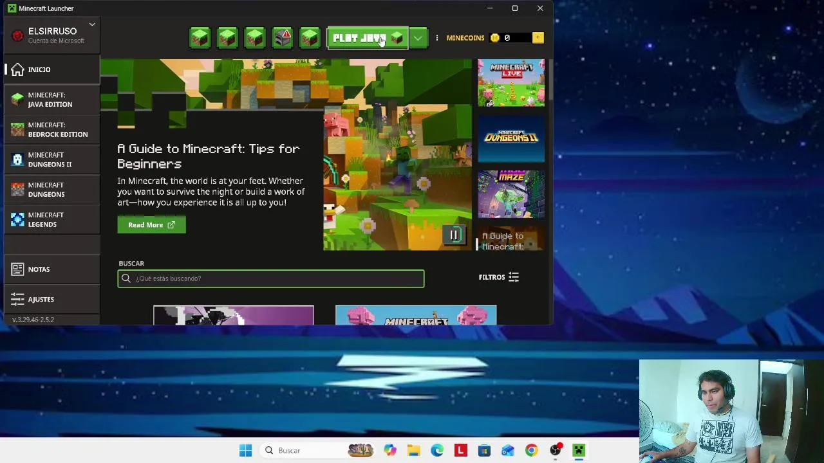Screen dimensions: 824x463
Task: Open File Explorer from the taskbar
Action: [x=413, y=451]
